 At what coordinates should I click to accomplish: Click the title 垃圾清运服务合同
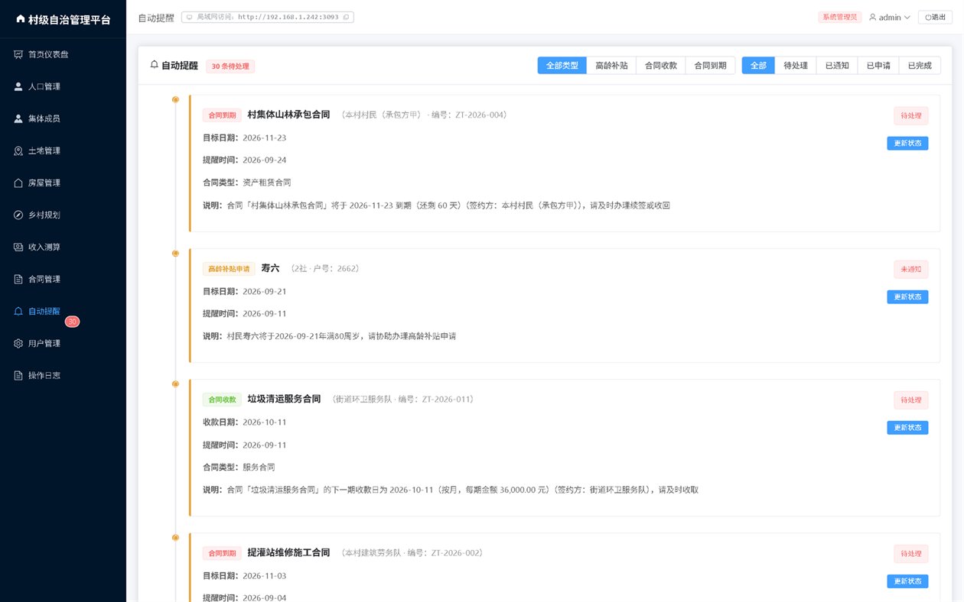[x=284, y=399]
